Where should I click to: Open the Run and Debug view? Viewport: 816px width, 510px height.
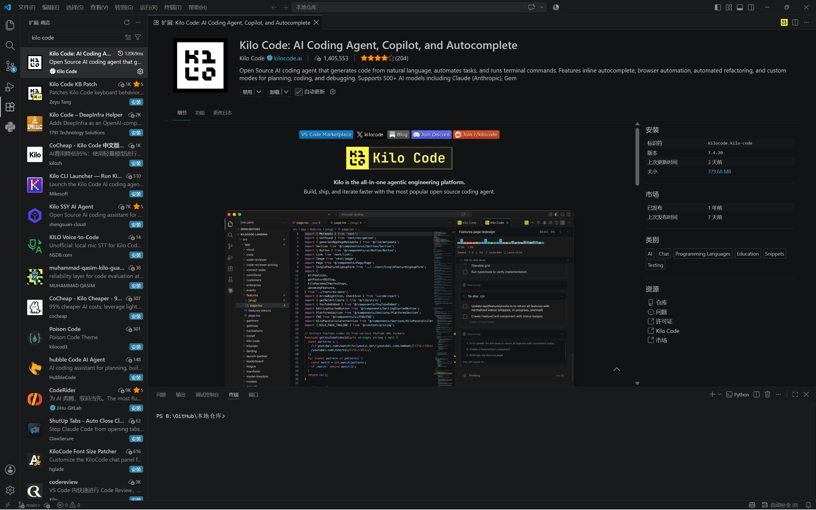[10, 87]
